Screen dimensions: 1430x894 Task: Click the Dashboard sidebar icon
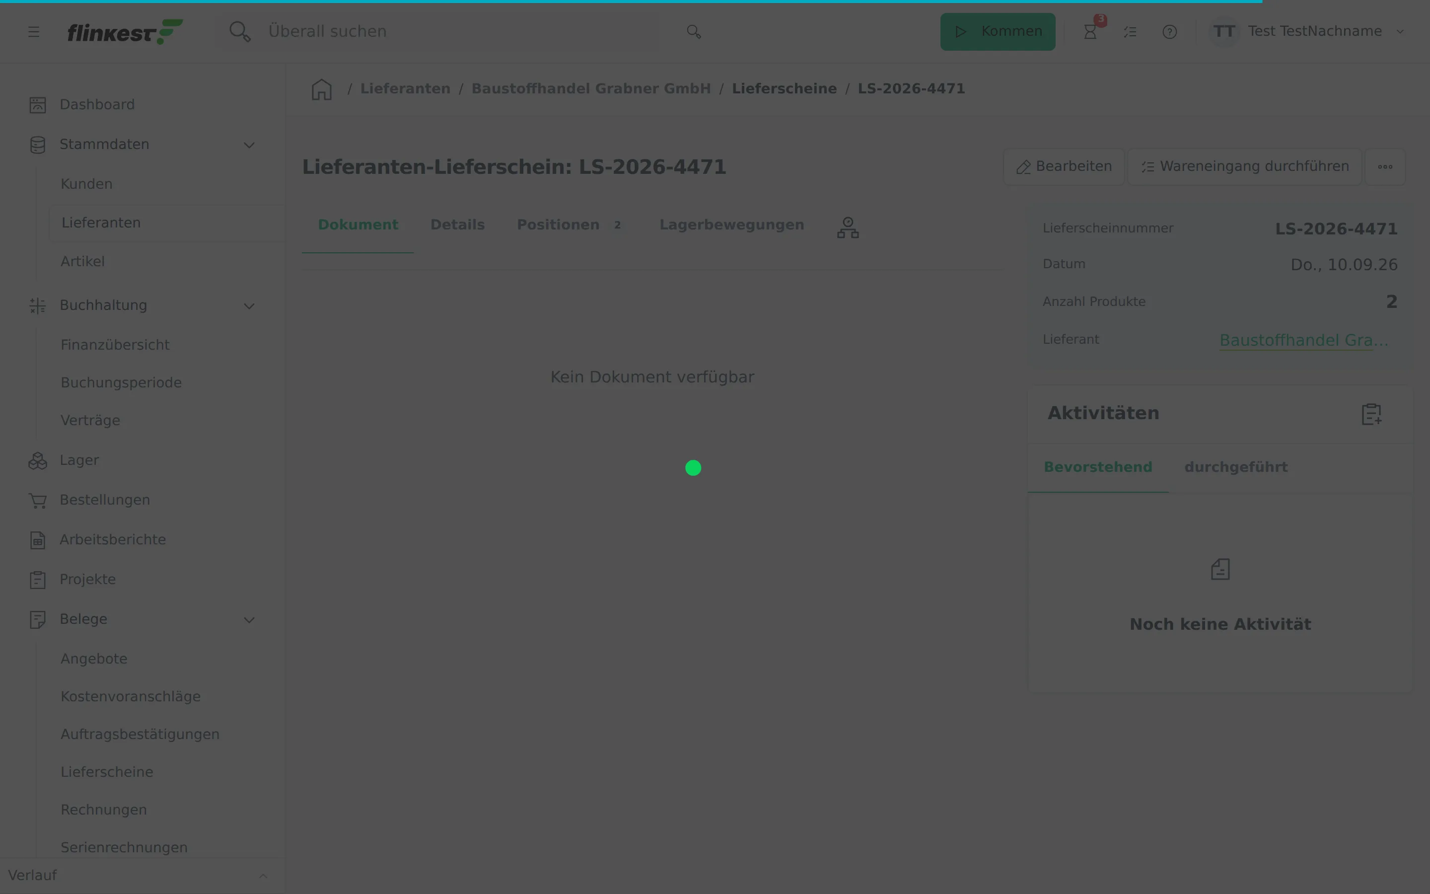[x=38, y=105]
